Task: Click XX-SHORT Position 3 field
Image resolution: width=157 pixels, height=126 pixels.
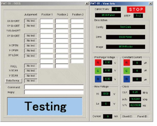Action: (77, 21)
